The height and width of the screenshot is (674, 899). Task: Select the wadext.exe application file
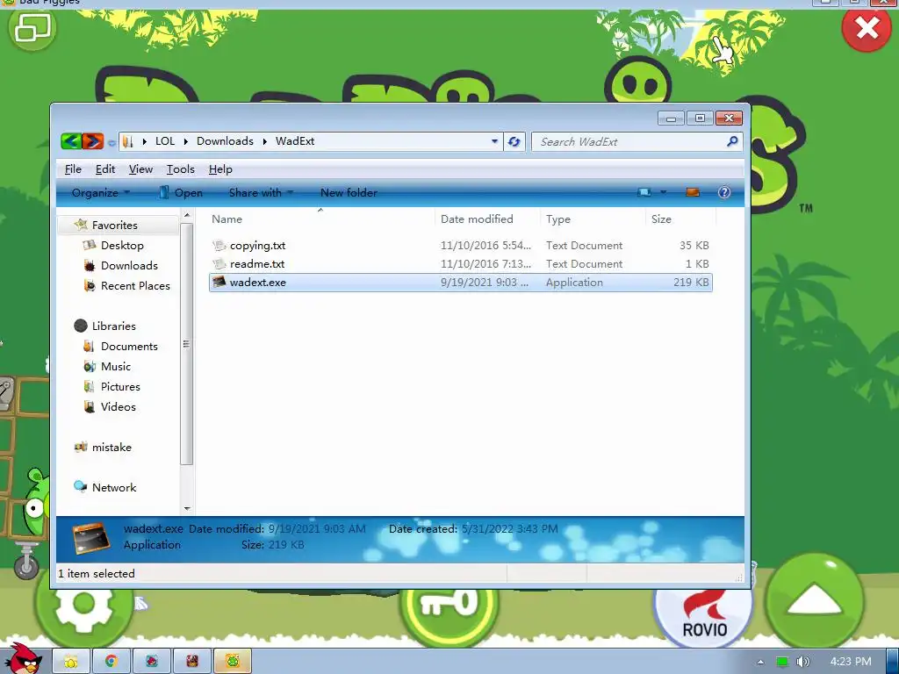(x=460, y=282)
